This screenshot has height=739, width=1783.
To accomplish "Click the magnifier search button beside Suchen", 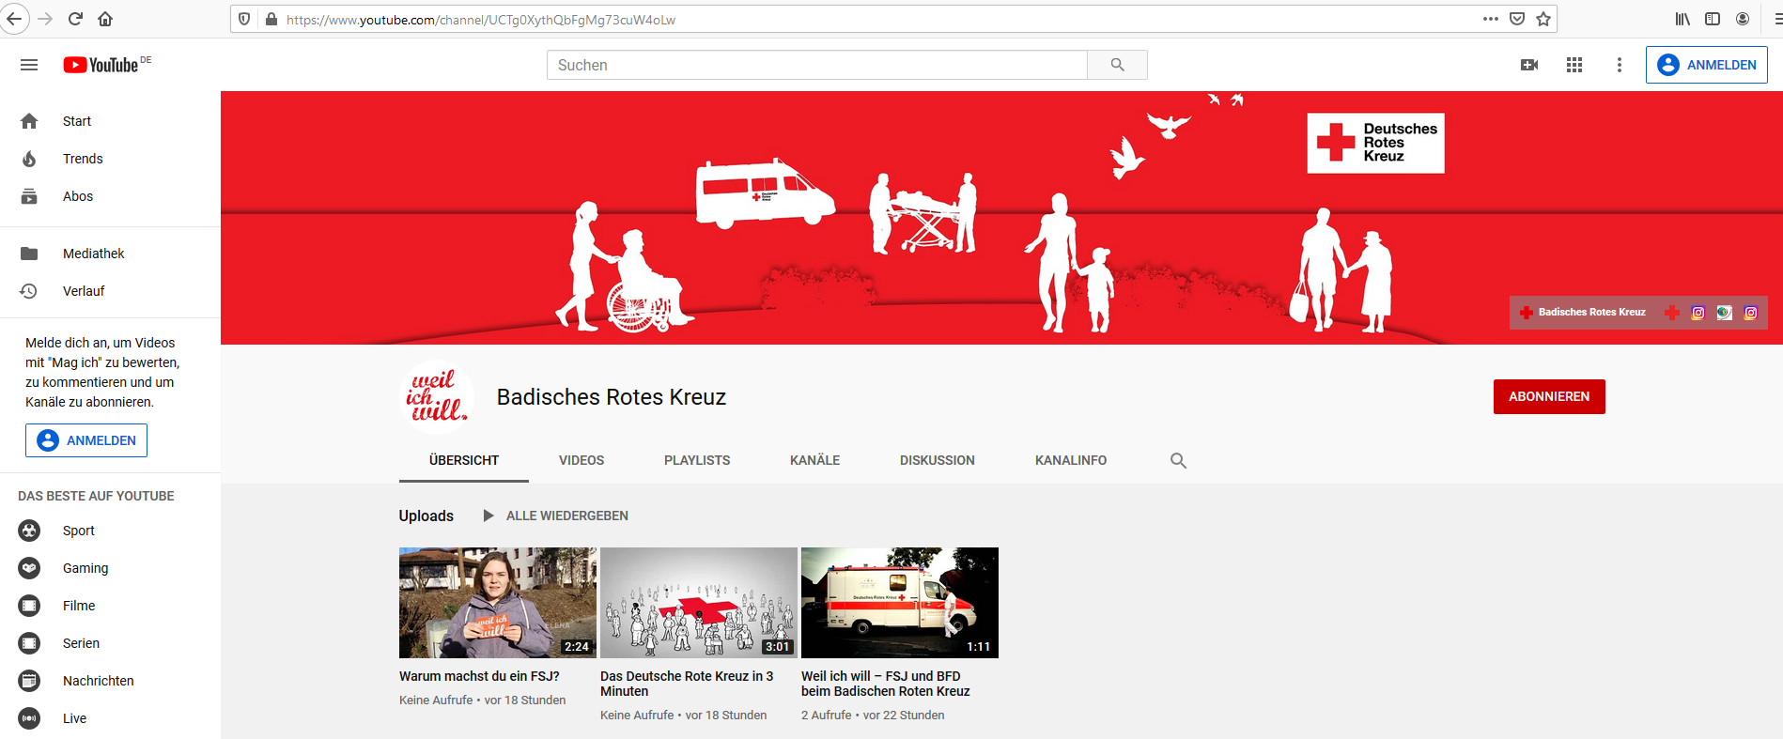I will [x=1117, y=65].
